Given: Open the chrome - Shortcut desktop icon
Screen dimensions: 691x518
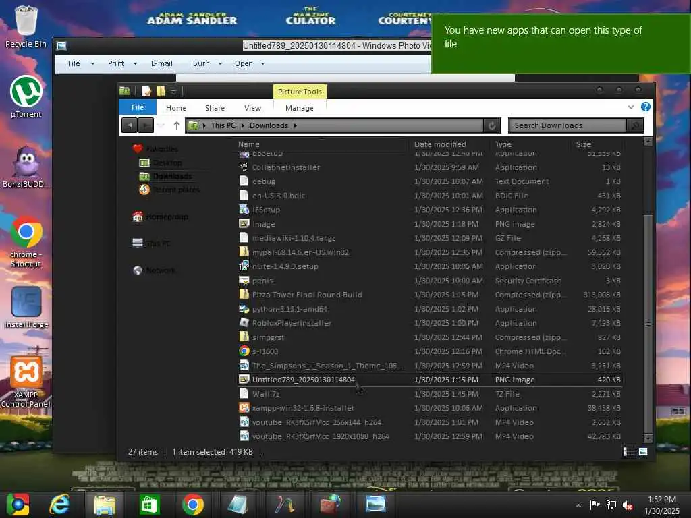Looking at the screenshot, I should (26, 241).
